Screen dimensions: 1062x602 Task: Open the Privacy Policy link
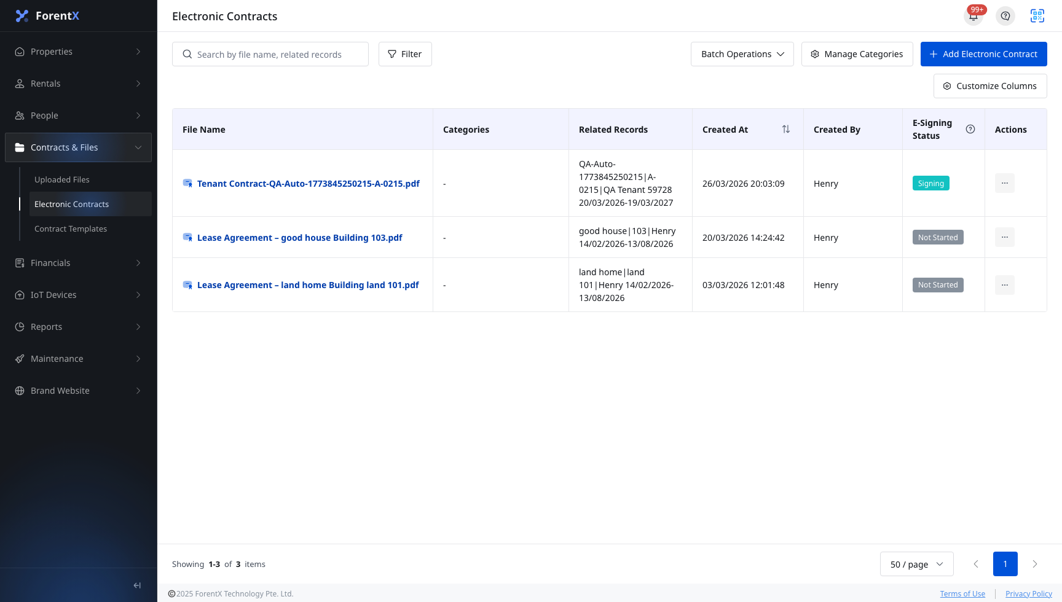point(1029,593)
